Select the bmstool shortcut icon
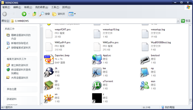This screenshot has height=110, width=193. point(145,60)
